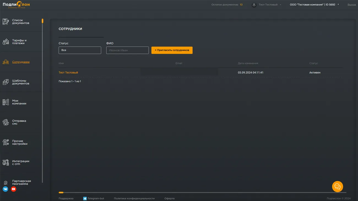
Task: Click the SMS sending icon
Action: point(6,122)
